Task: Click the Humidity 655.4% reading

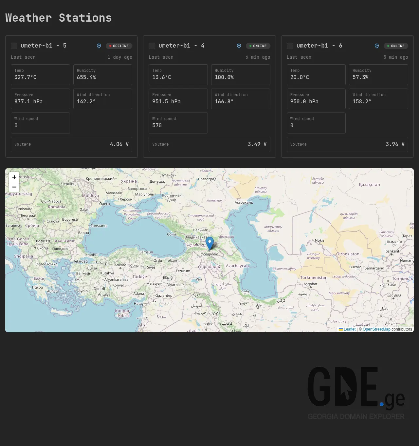Action: pyautogui.click(x=103, y=75)
